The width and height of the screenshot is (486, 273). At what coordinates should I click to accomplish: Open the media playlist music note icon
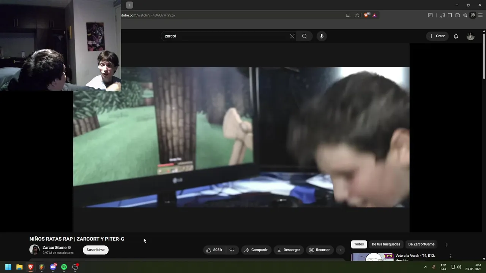pos(442,15)
